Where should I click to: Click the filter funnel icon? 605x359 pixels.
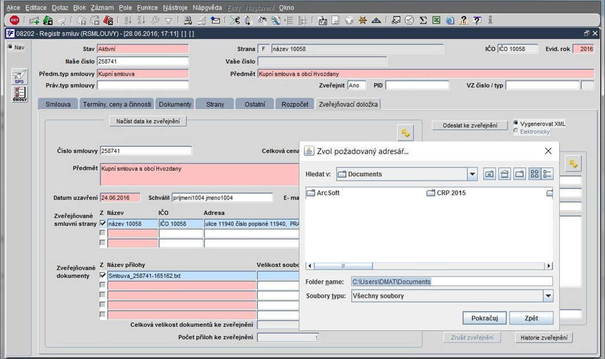click(168, 21)
